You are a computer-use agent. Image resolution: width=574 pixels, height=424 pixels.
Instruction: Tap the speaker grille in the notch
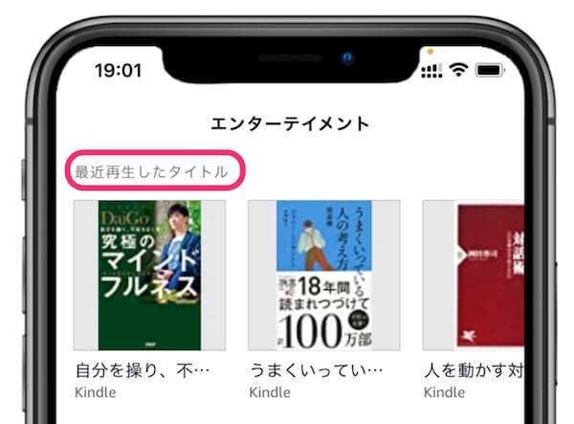290,57
